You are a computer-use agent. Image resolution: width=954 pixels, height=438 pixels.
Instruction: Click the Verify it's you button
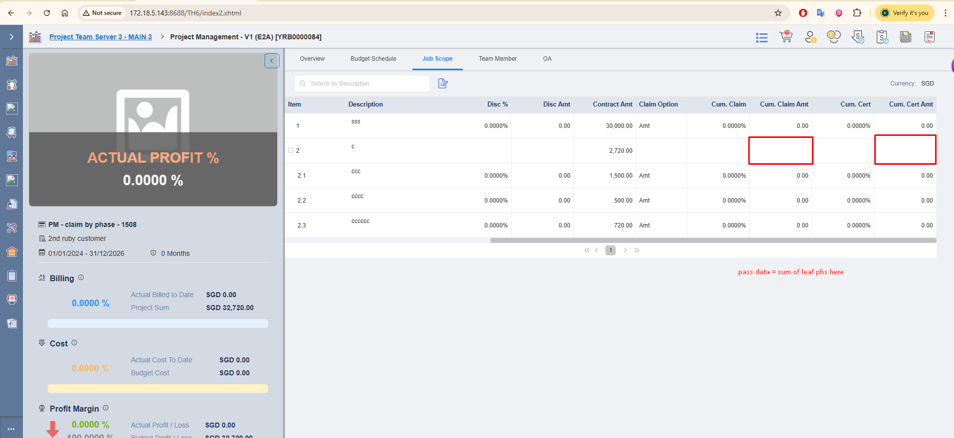(x=905, y=13)
